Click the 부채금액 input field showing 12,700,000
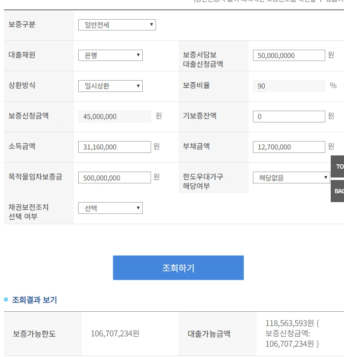Screen dimensions: 344x357 pyautogui.click(x=289, y=147)
